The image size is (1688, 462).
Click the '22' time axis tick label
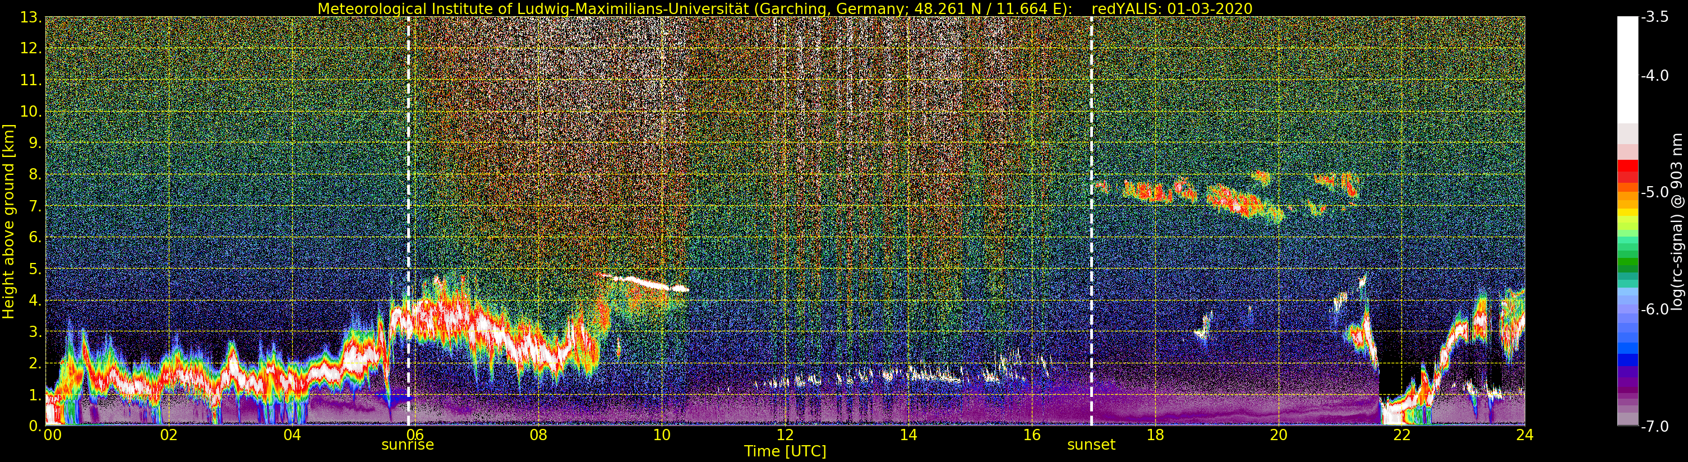(x=1401, y=436)
